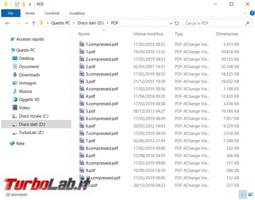Click the 2.pdf file icon
The height and width of the screenshot is (200, 255).
[82, 67]
